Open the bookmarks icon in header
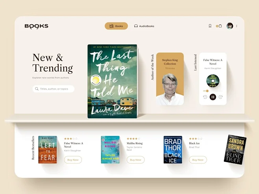 click(x=210, y=26)
